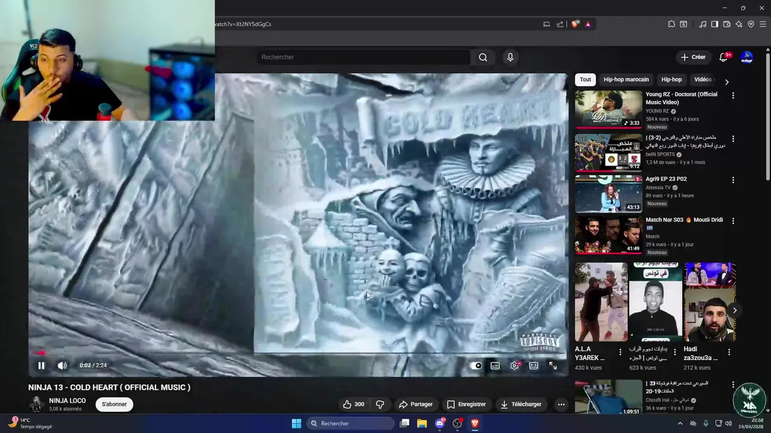The height and width of the screenshot is (433, 771).
Task: Click NINJA LOCO channel avatar
Action: coord(36,404)
